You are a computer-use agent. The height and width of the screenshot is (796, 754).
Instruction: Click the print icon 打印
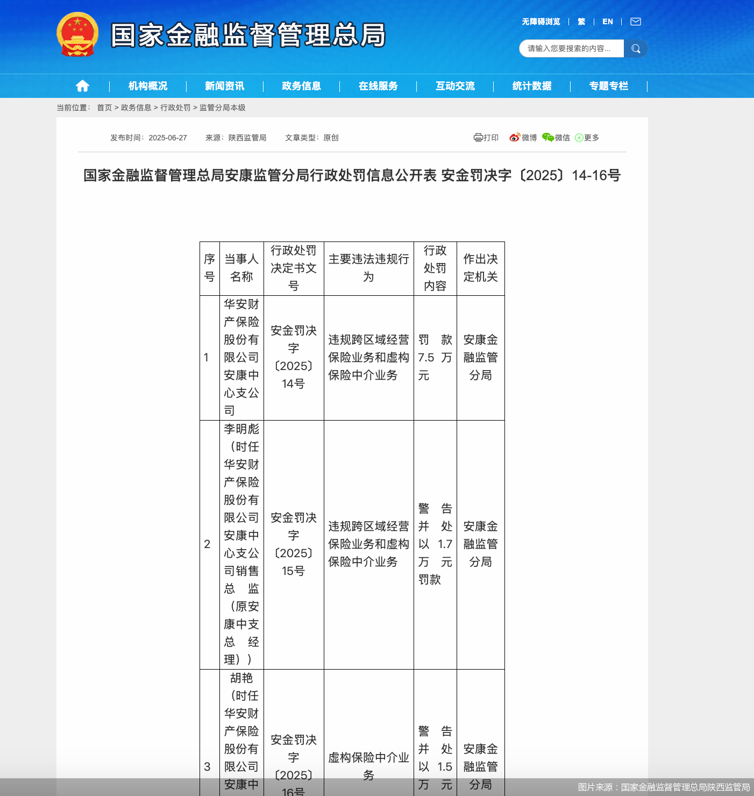(486, 138)
